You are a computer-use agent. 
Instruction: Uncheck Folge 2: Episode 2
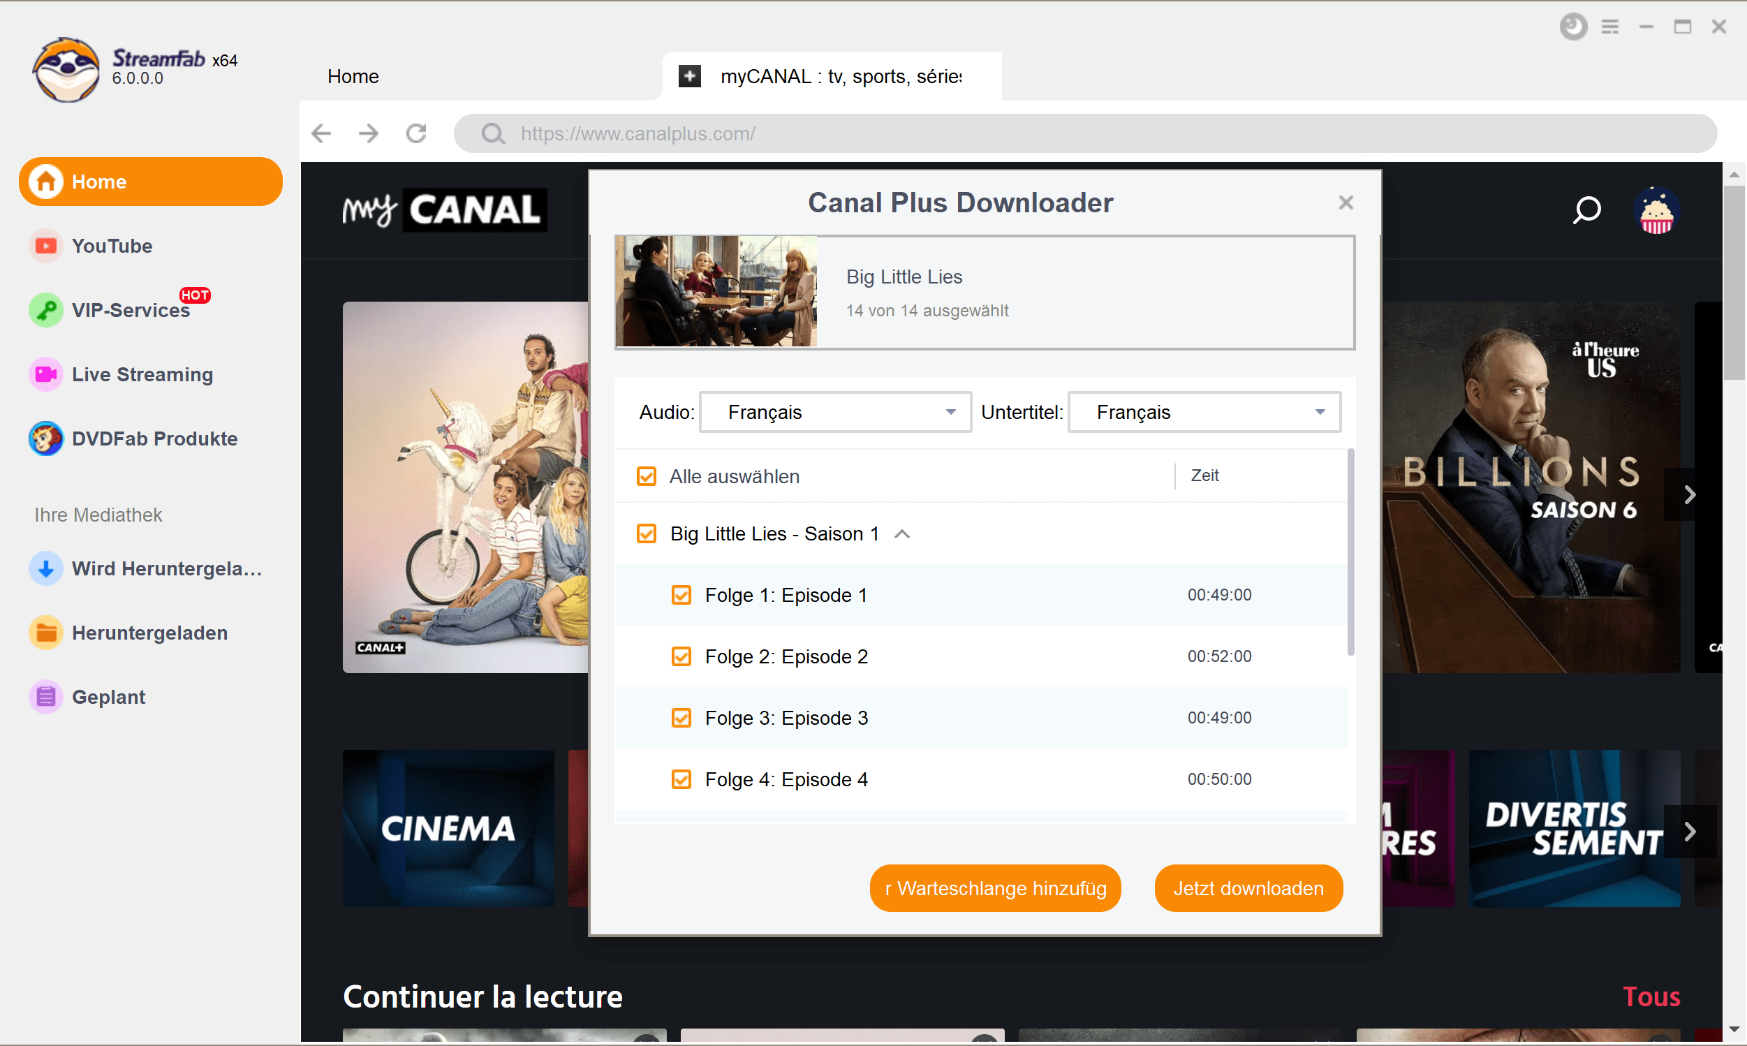681,656
